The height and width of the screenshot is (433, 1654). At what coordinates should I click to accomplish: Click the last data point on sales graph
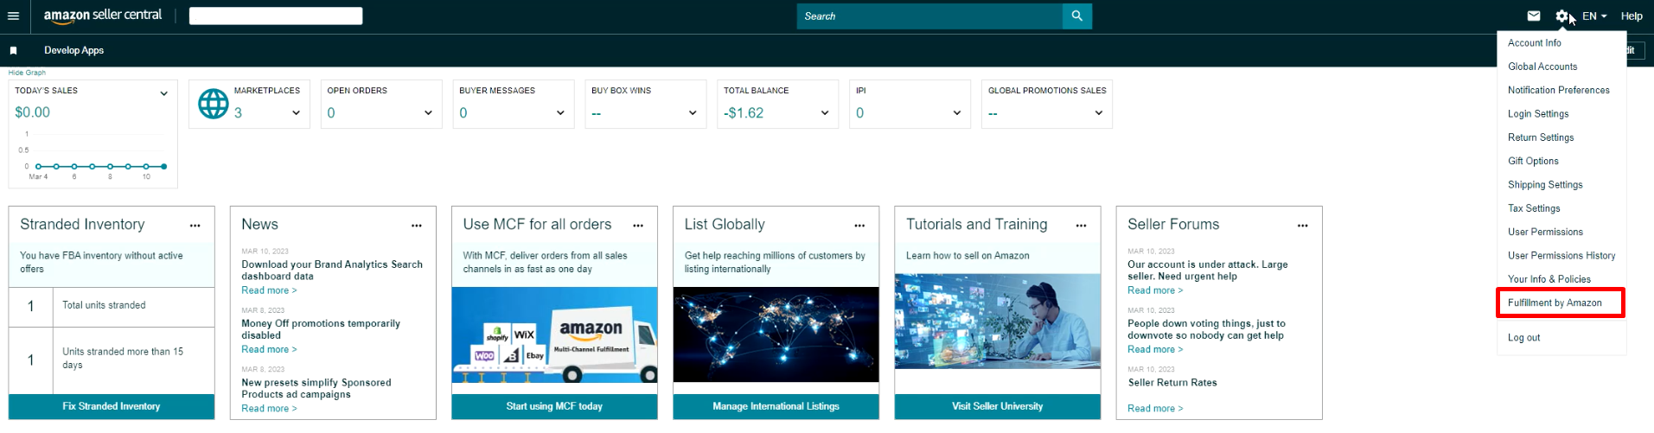pyautogui.click(x=164, y=166)
